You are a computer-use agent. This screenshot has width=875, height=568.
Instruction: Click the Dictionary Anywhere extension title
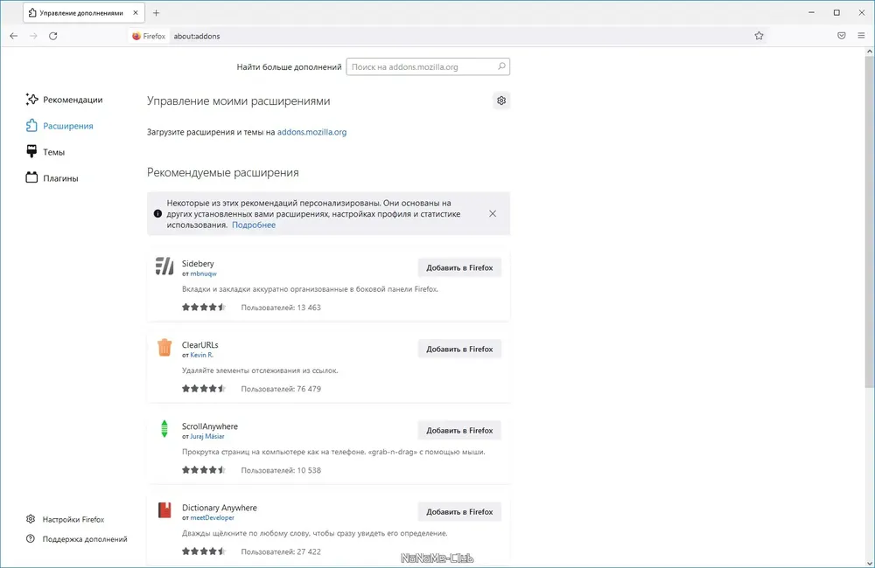click(220, 508)
